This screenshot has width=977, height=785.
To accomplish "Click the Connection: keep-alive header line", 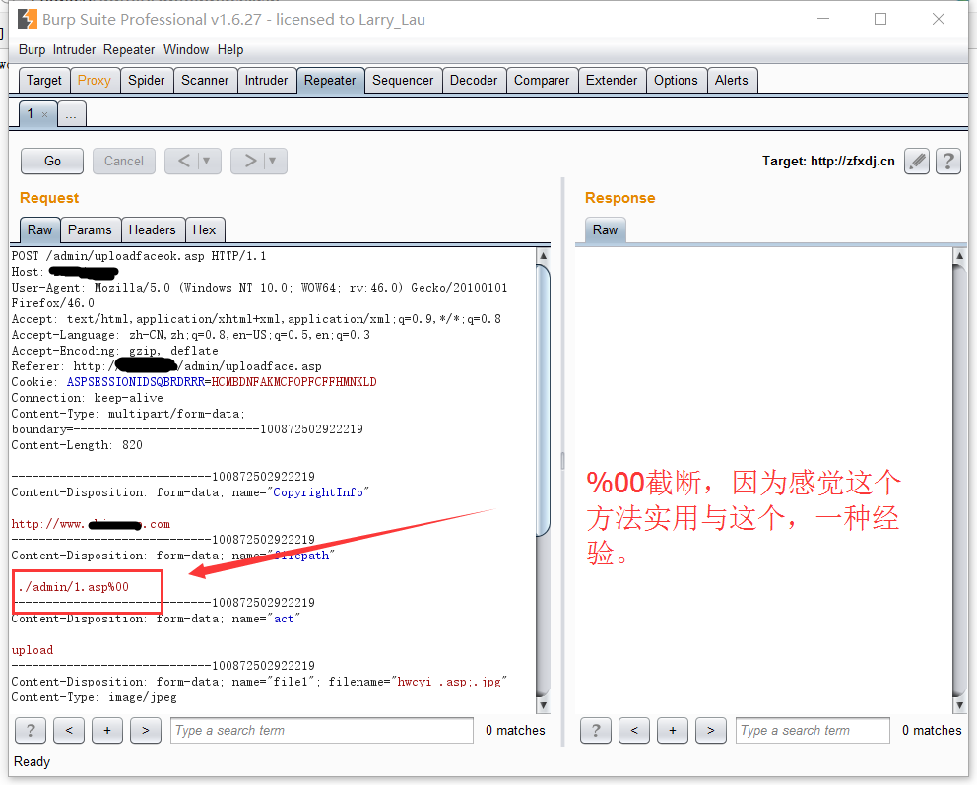I will (x=88, y=398).
